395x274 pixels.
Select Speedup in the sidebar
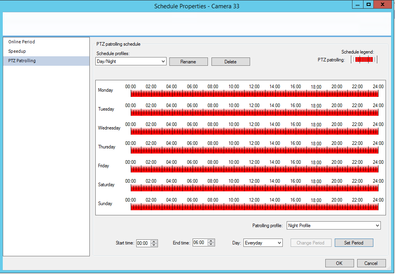pos(17,51)
